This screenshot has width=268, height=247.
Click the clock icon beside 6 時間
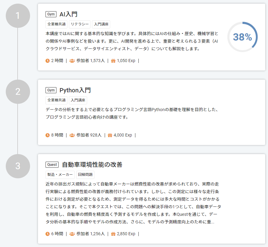pyautogui.click(x=48, y=234)
